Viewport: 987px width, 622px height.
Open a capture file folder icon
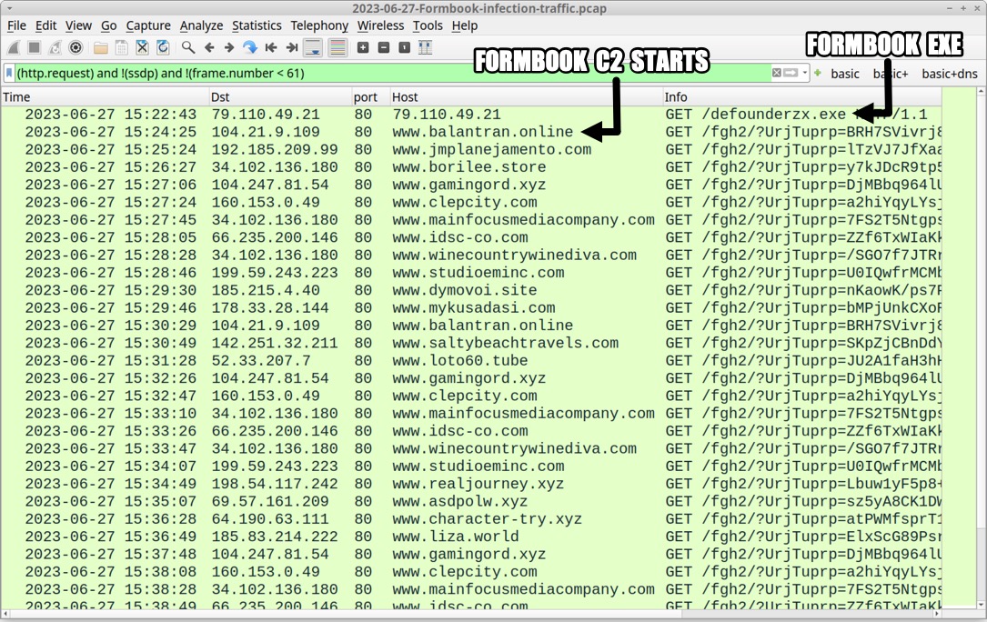click(x=101, y=47)
